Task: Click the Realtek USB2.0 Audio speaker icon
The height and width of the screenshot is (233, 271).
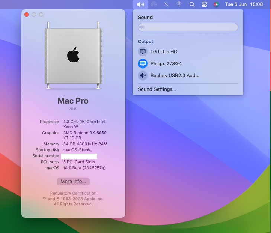Action: (143, 75)
